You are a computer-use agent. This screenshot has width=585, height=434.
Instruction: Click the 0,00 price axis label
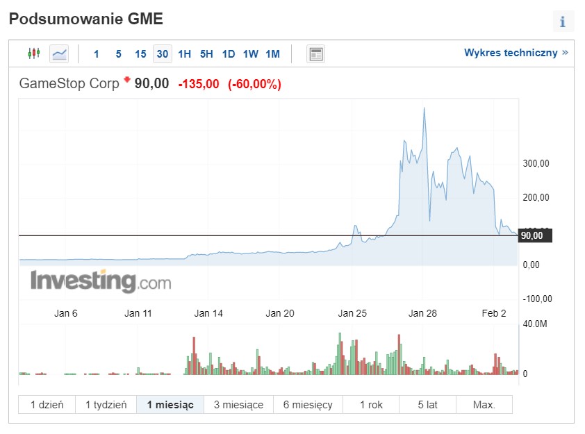[x=532, y=265]
